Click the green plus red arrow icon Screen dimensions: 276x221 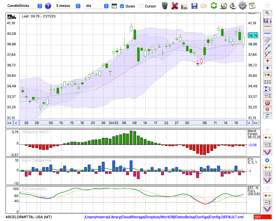[x=267, y=75]
